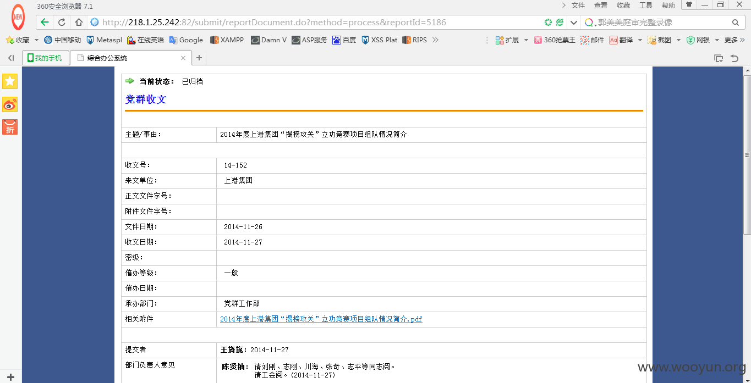Switch to the 我的手机 tab
This screenshot has width=751, height=383.
pos(46,58)
